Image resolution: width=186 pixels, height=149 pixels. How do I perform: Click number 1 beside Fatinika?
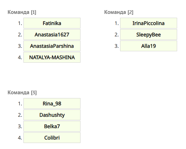pos(20,23)
